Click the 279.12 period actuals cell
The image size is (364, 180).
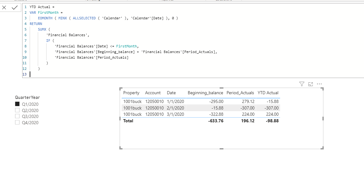pos(248,101)
